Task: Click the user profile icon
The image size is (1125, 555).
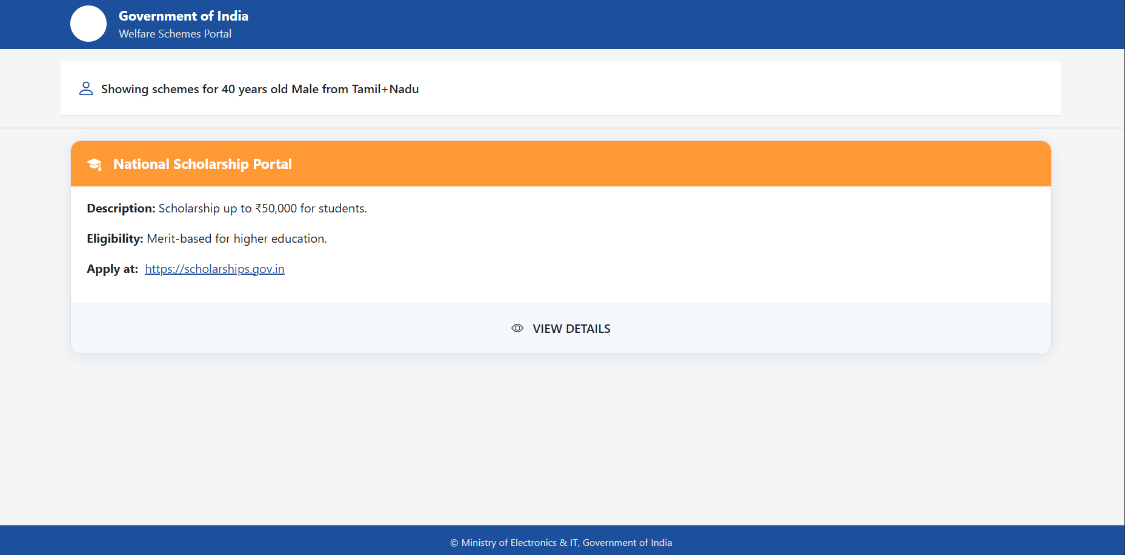Action: pyautogui.click(x=86, y=88)
